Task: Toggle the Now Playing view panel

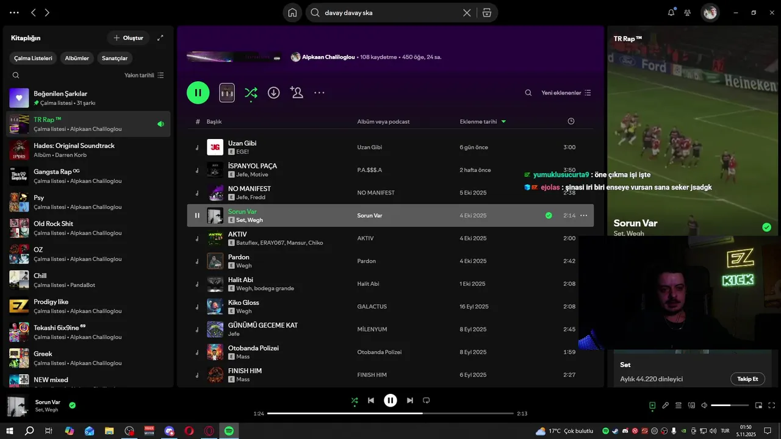Action: 652,405
